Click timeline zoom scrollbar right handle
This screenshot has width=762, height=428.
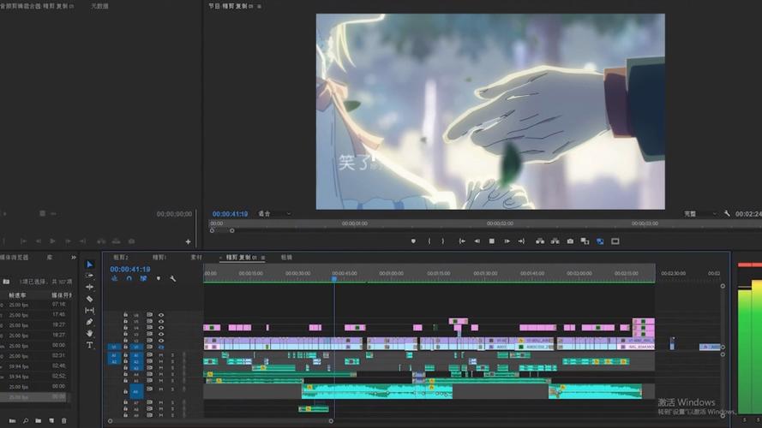pyautogui.click(x=331, y=421)
